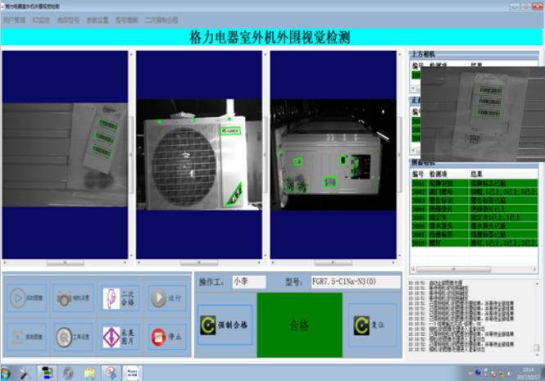Click the left camera image of the label sheet
The image size is (545, 381).
[x=65, y=155]
